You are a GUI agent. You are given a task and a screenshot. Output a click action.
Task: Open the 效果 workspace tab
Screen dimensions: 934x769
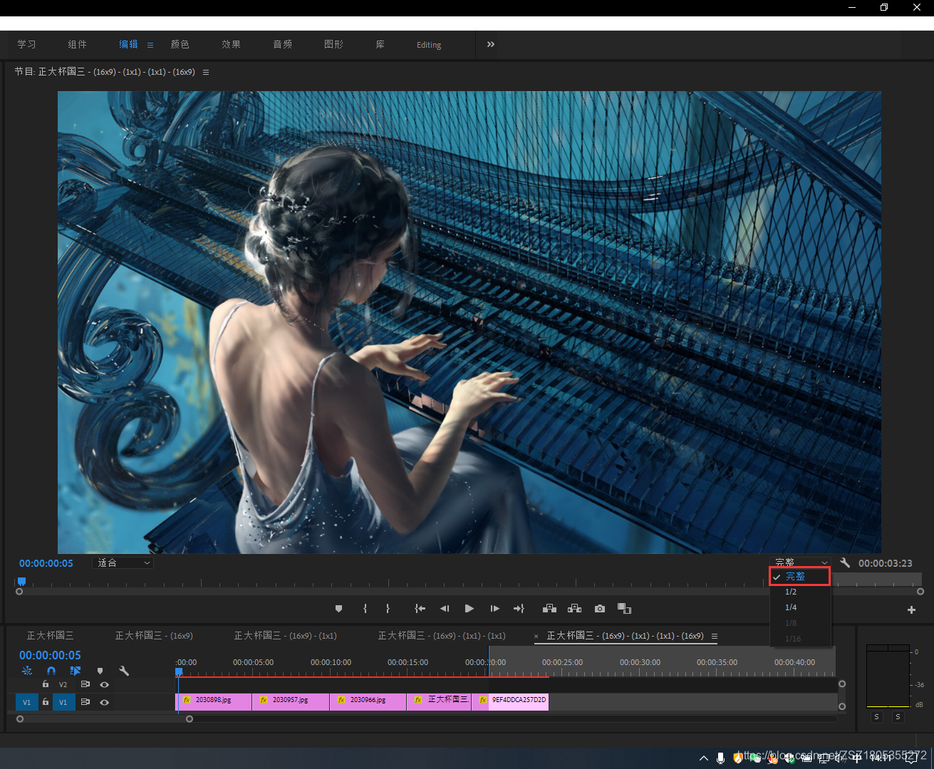click(231, 44)
